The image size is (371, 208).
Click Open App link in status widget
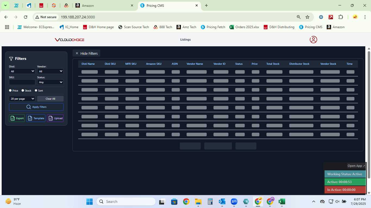pyautogui.click(x=356, y=166)
